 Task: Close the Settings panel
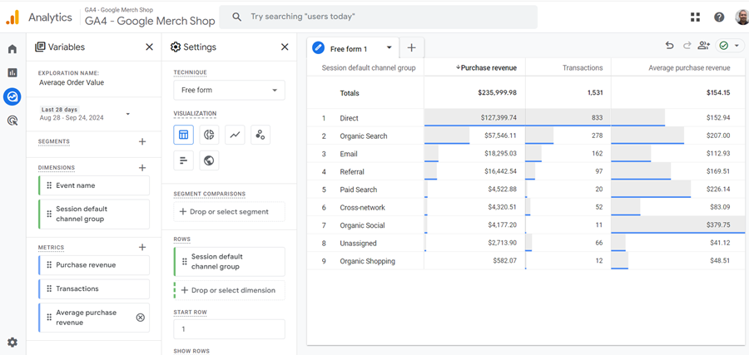[x=285, y=47]
